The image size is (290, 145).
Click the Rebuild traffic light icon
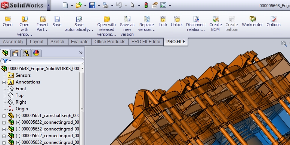pyautogui.click(x=146, y=5)
